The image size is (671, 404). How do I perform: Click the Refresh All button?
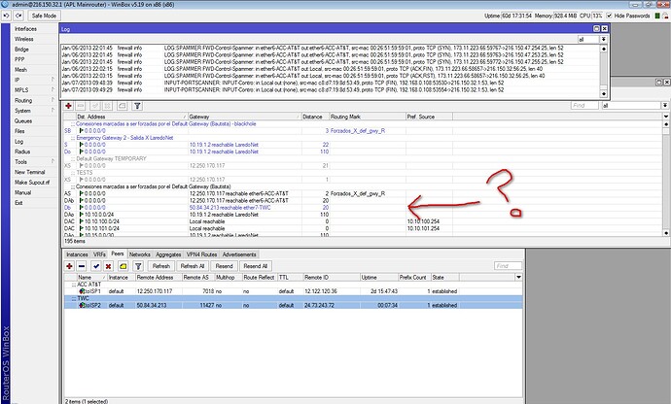click(193, 266)
